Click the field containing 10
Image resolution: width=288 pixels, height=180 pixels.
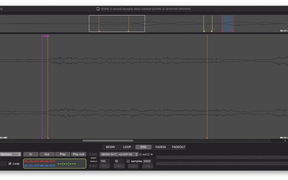coord(119,161)
